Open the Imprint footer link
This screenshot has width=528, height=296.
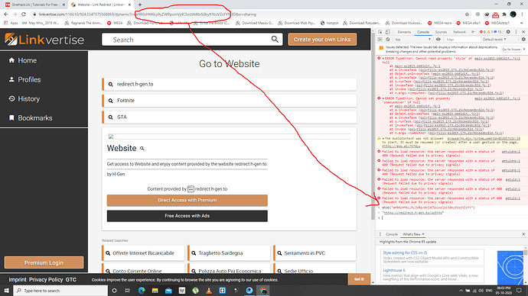18,279
